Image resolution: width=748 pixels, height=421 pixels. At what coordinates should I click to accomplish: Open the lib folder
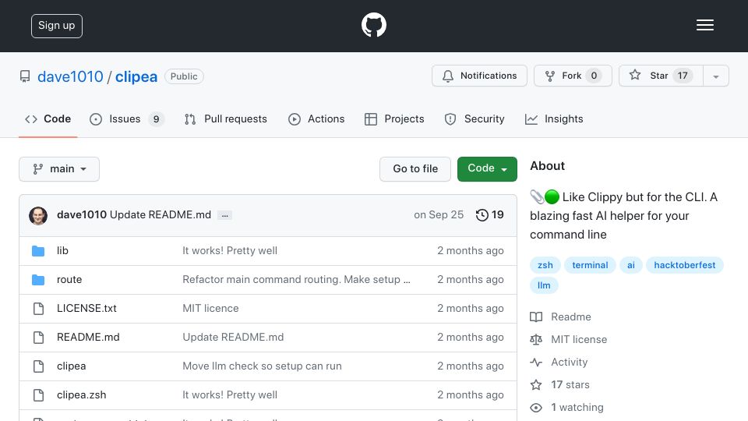(x=62, y=250)
